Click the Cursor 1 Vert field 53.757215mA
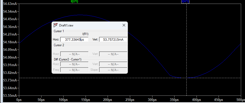Image resolution: width=245 pixels, height=103 pixels. pyautogui.click(x=113, y=39)
